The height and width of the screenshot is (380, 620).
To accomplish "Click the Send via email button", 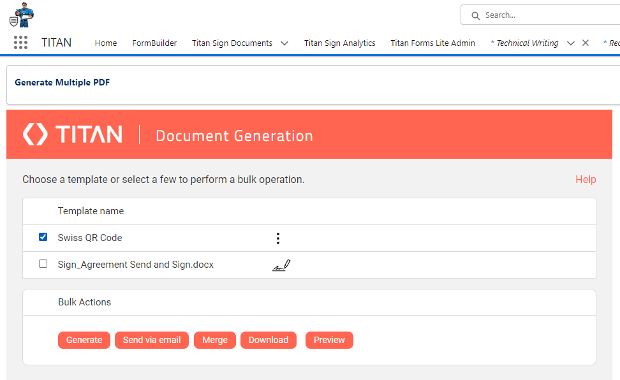I will 152,340.
